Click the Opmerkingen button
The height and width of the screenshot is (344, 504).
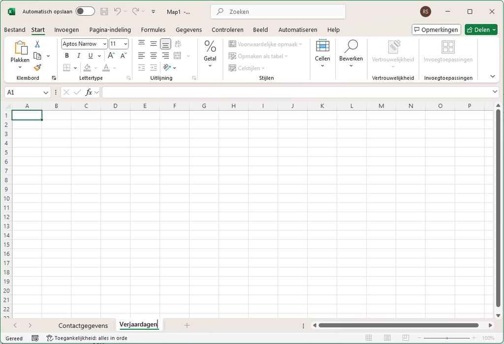coord(436,30)
